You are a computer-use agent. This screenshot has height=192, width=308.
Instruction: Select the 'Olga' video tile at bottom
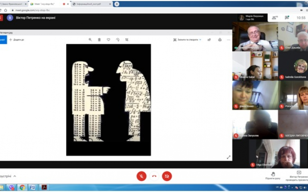(275, 154)
